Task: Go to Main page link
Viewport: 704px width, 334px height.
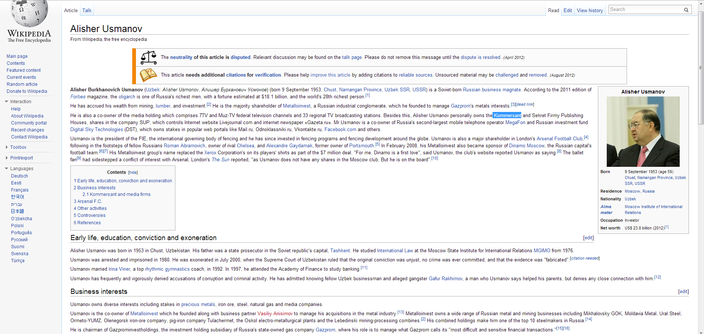Action: click(x=17, y=56)
